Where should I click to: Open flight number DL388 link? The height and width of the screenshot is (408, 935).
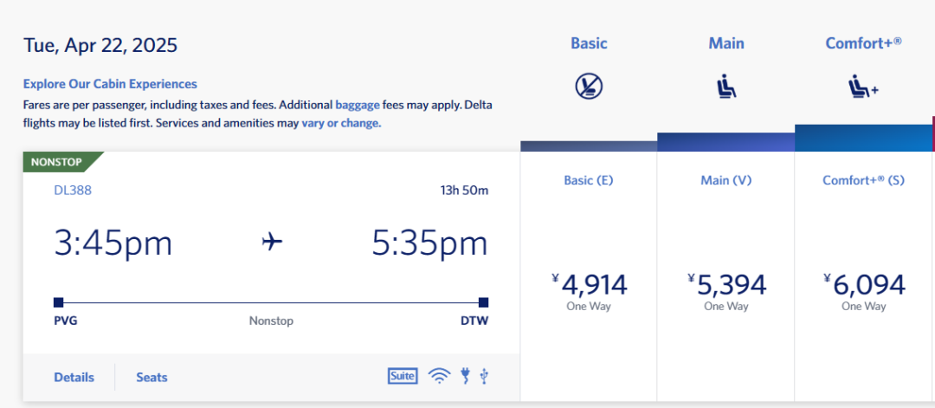click(73, 191)
